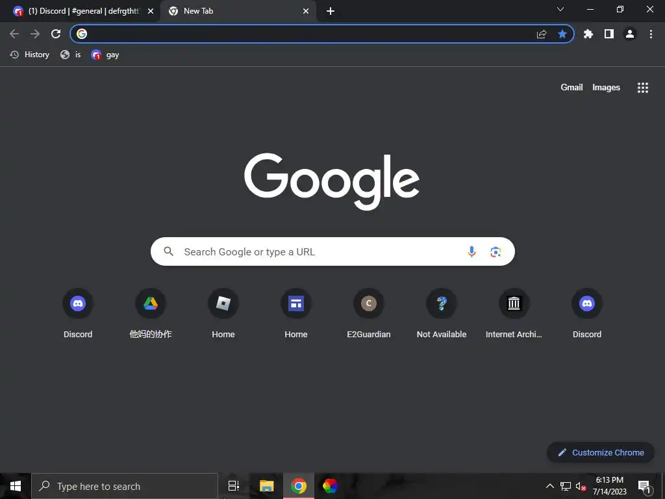Go back using the back arrow

14,34
